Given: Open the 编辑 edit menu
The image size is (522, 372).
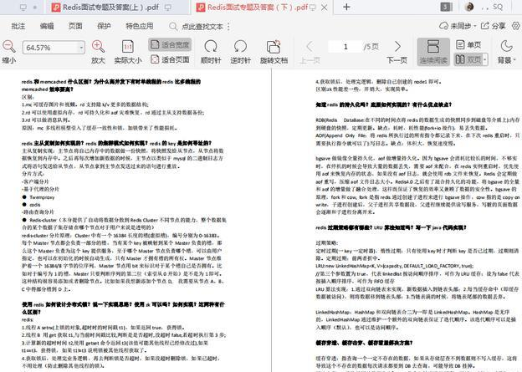Looking at the screenshot, I should tap(47, 26).
